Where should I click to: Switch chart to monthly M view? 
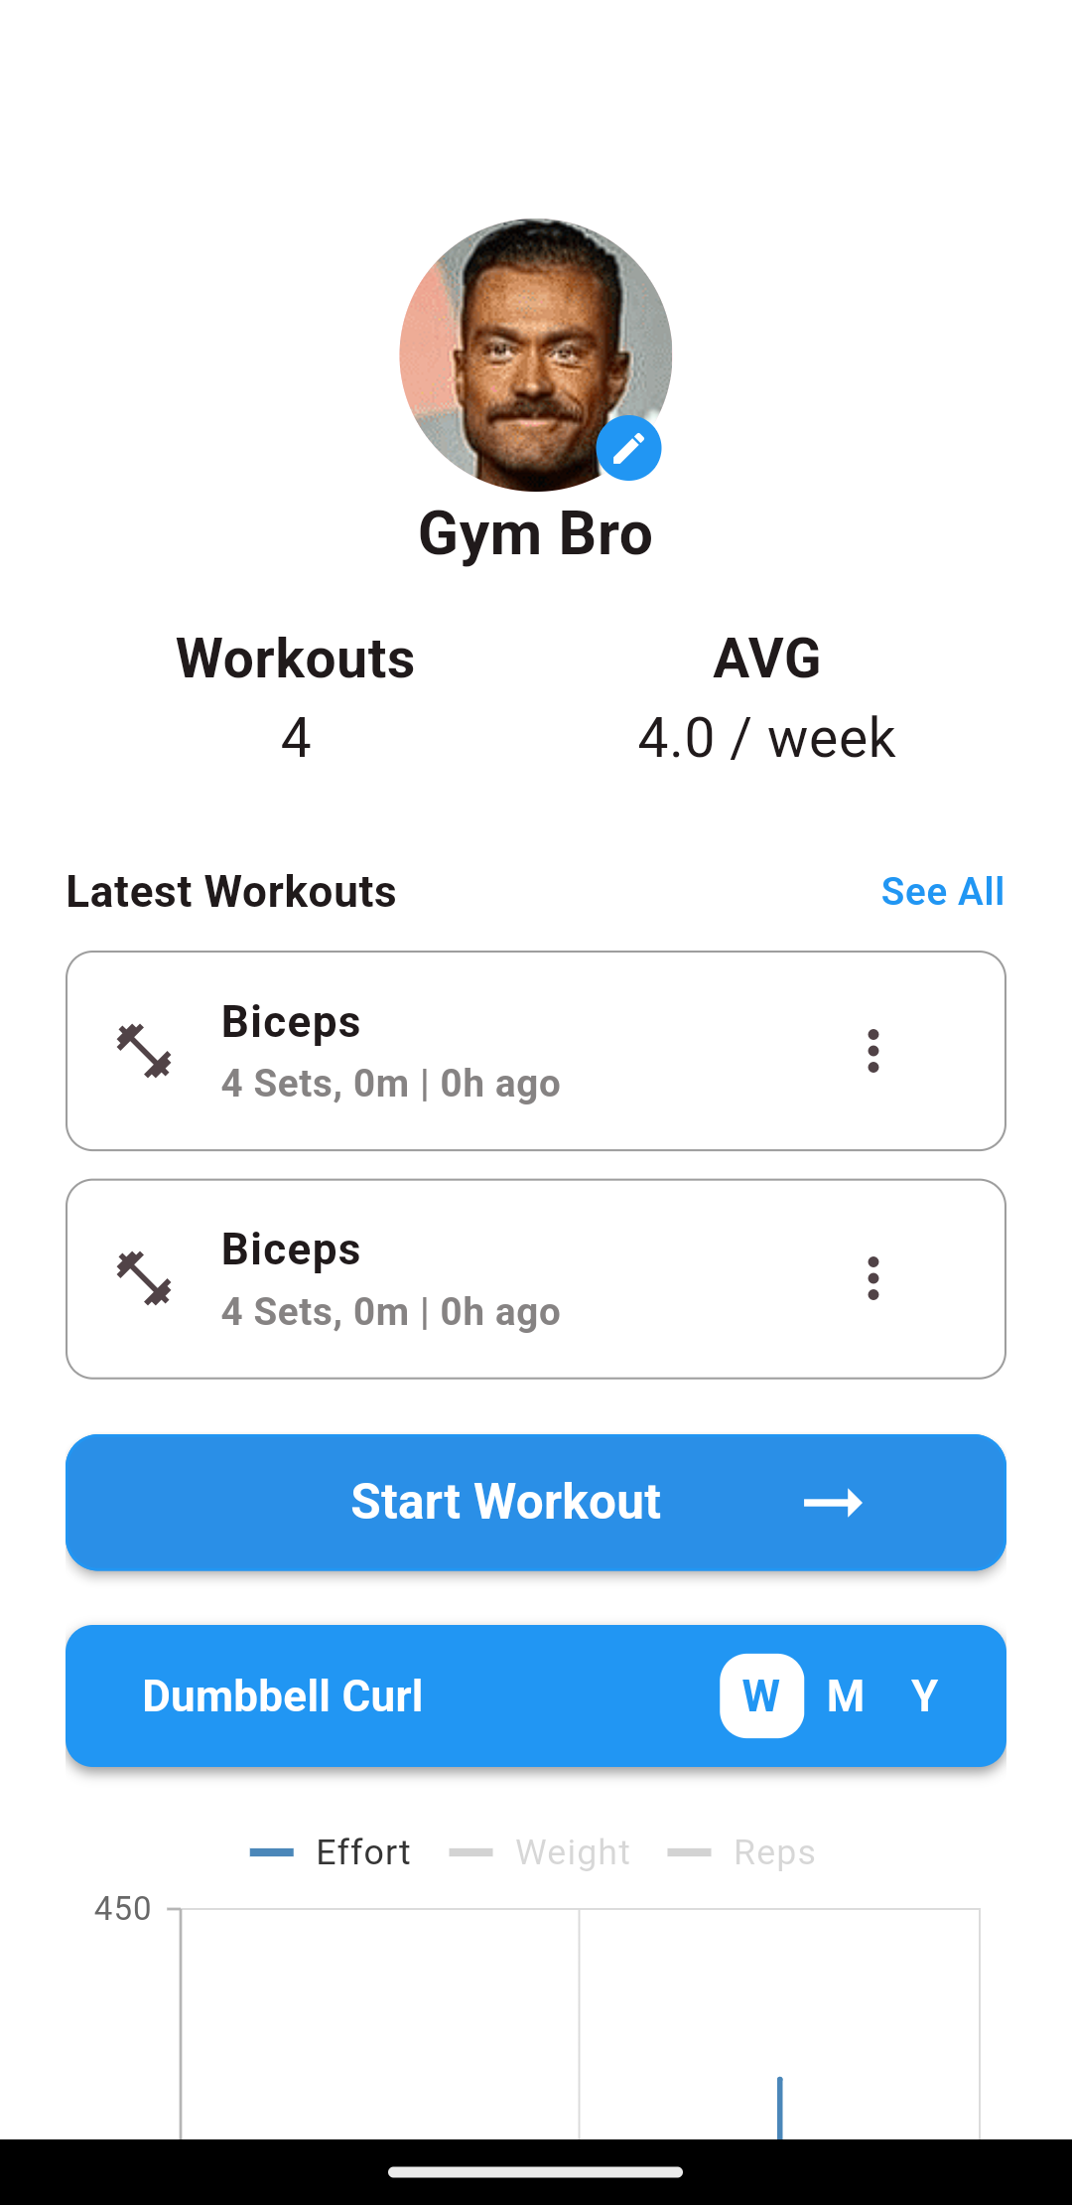tap(845, 1695)
